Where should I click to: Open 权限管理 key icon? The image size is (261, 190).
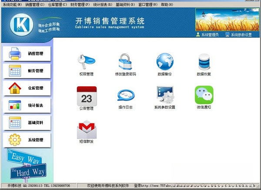coord(87,62)
